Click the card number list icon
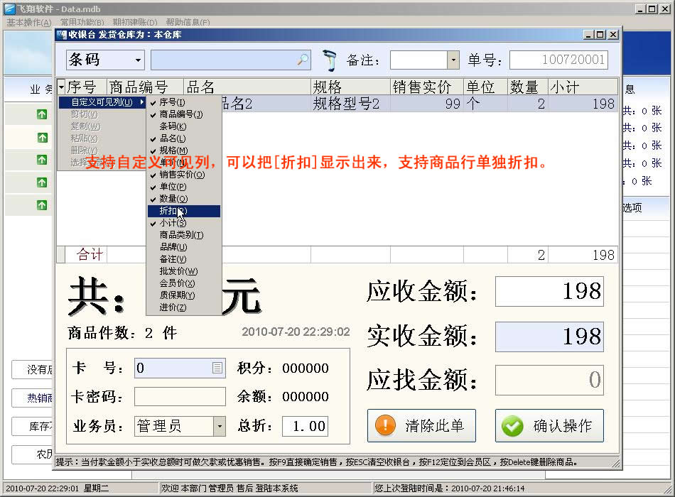Viewport: 675px width, 497px height. 217,368
